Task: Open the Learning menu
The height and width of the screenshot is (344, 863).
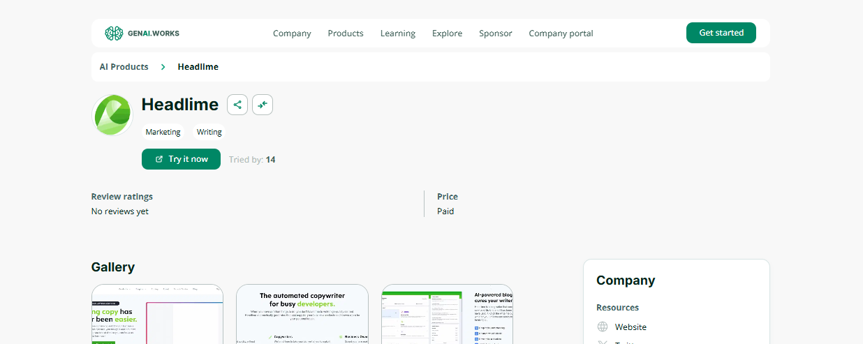Action: coord(398,33)
